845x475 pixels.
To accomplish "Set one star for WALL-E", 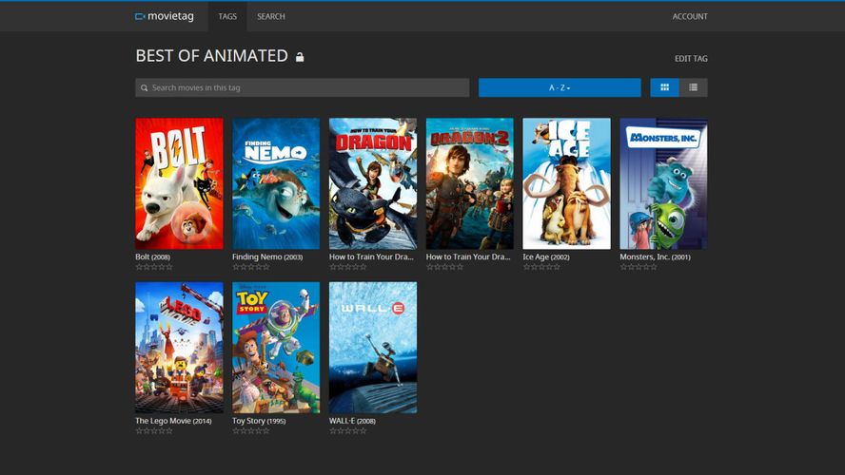I will pyautogui.click(x=333, y=431).
